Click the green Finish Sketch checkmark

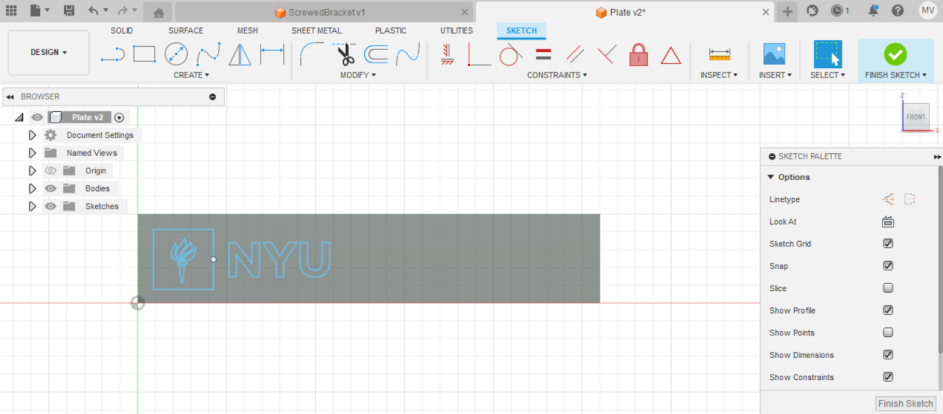click(895, 54)
